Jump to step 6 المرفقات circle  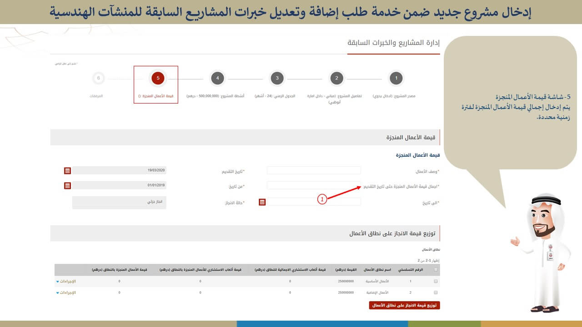[x=98, y=78]
